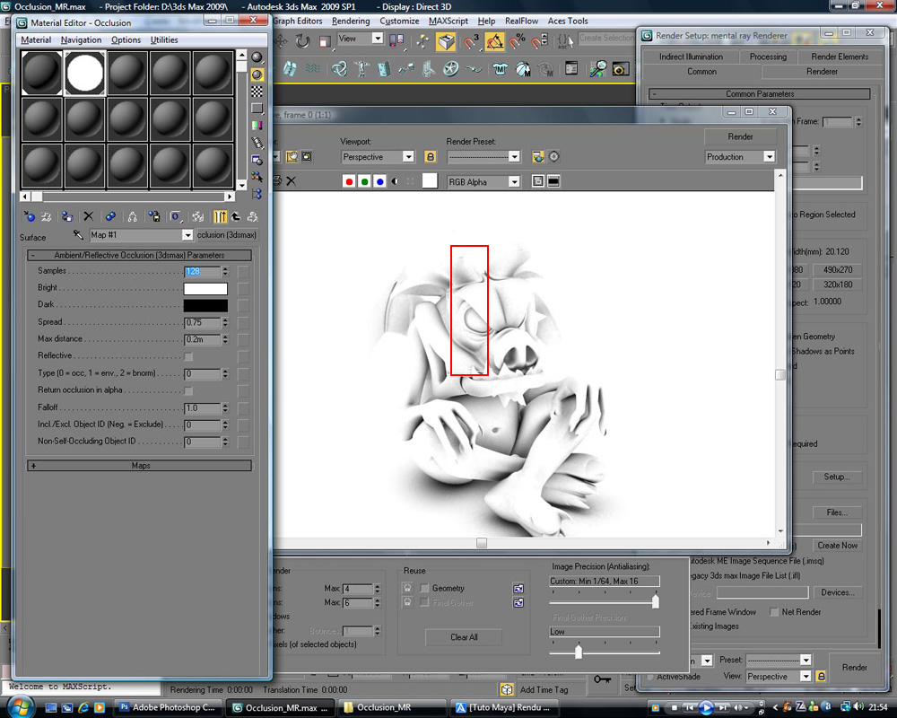Viewport: 897px width, 718px height.
Task: Click the Go to Parent icon
Action: click(x=236, y=216)
